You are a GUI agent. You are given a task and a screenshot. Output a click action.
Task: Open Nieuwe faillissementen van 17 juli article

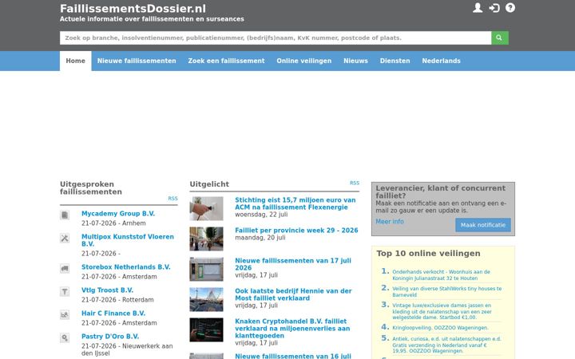click(x=293, y=264)
